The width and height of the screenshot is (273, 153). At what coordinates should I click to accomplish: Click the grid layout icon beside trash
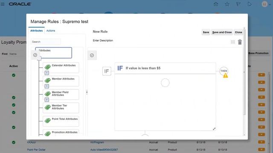coord(233,42)
